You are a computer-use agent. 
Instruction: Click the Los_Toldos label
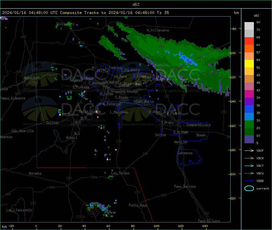120,173
